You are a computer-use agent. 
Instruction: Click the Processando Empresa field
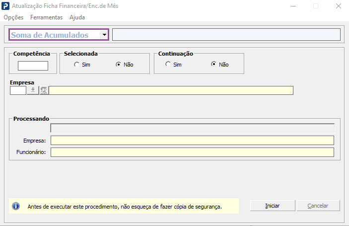[192, 141]
